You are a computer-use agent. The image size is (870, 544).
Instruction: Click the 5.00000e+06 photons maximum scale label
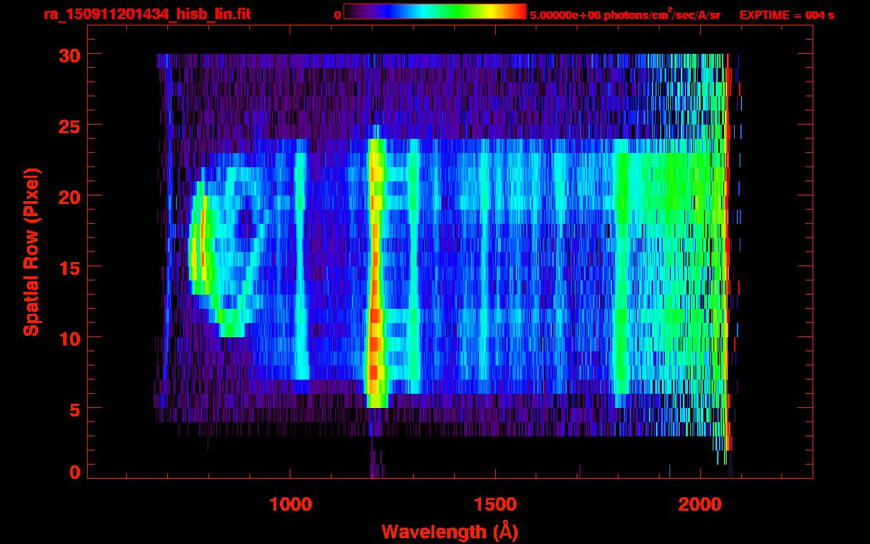pyautogui.click(x=625, y=15)
